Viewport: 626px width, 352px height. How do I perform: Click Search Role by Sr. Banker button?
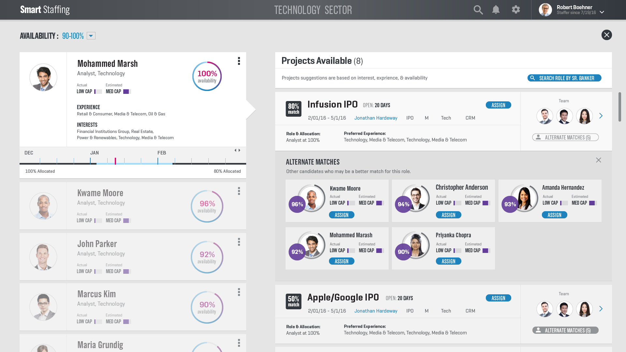point(564,78)
